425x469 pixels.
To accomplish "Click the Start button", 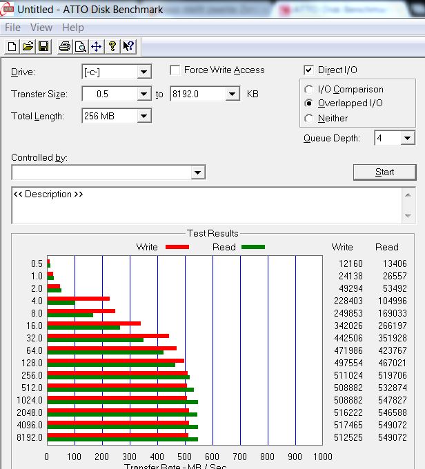I will [384, 172].
